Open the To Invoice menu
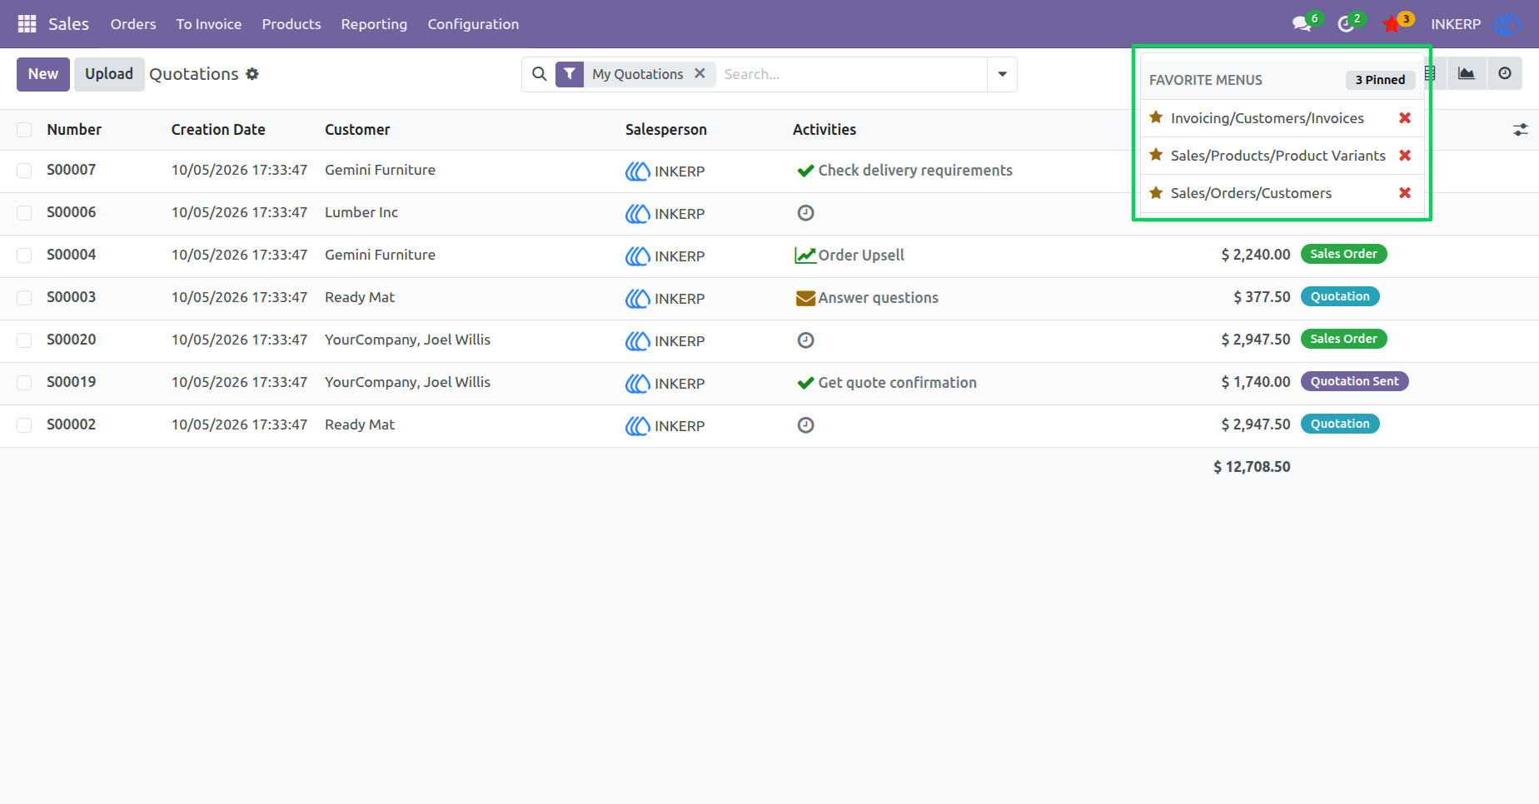The height and width of the screenshot is (804, 1539). coord(209,24)
